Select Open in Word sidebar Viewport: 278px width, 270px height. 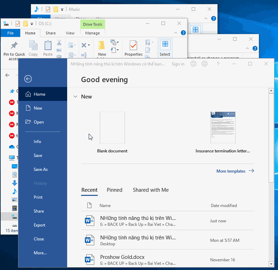click(43, 122)
